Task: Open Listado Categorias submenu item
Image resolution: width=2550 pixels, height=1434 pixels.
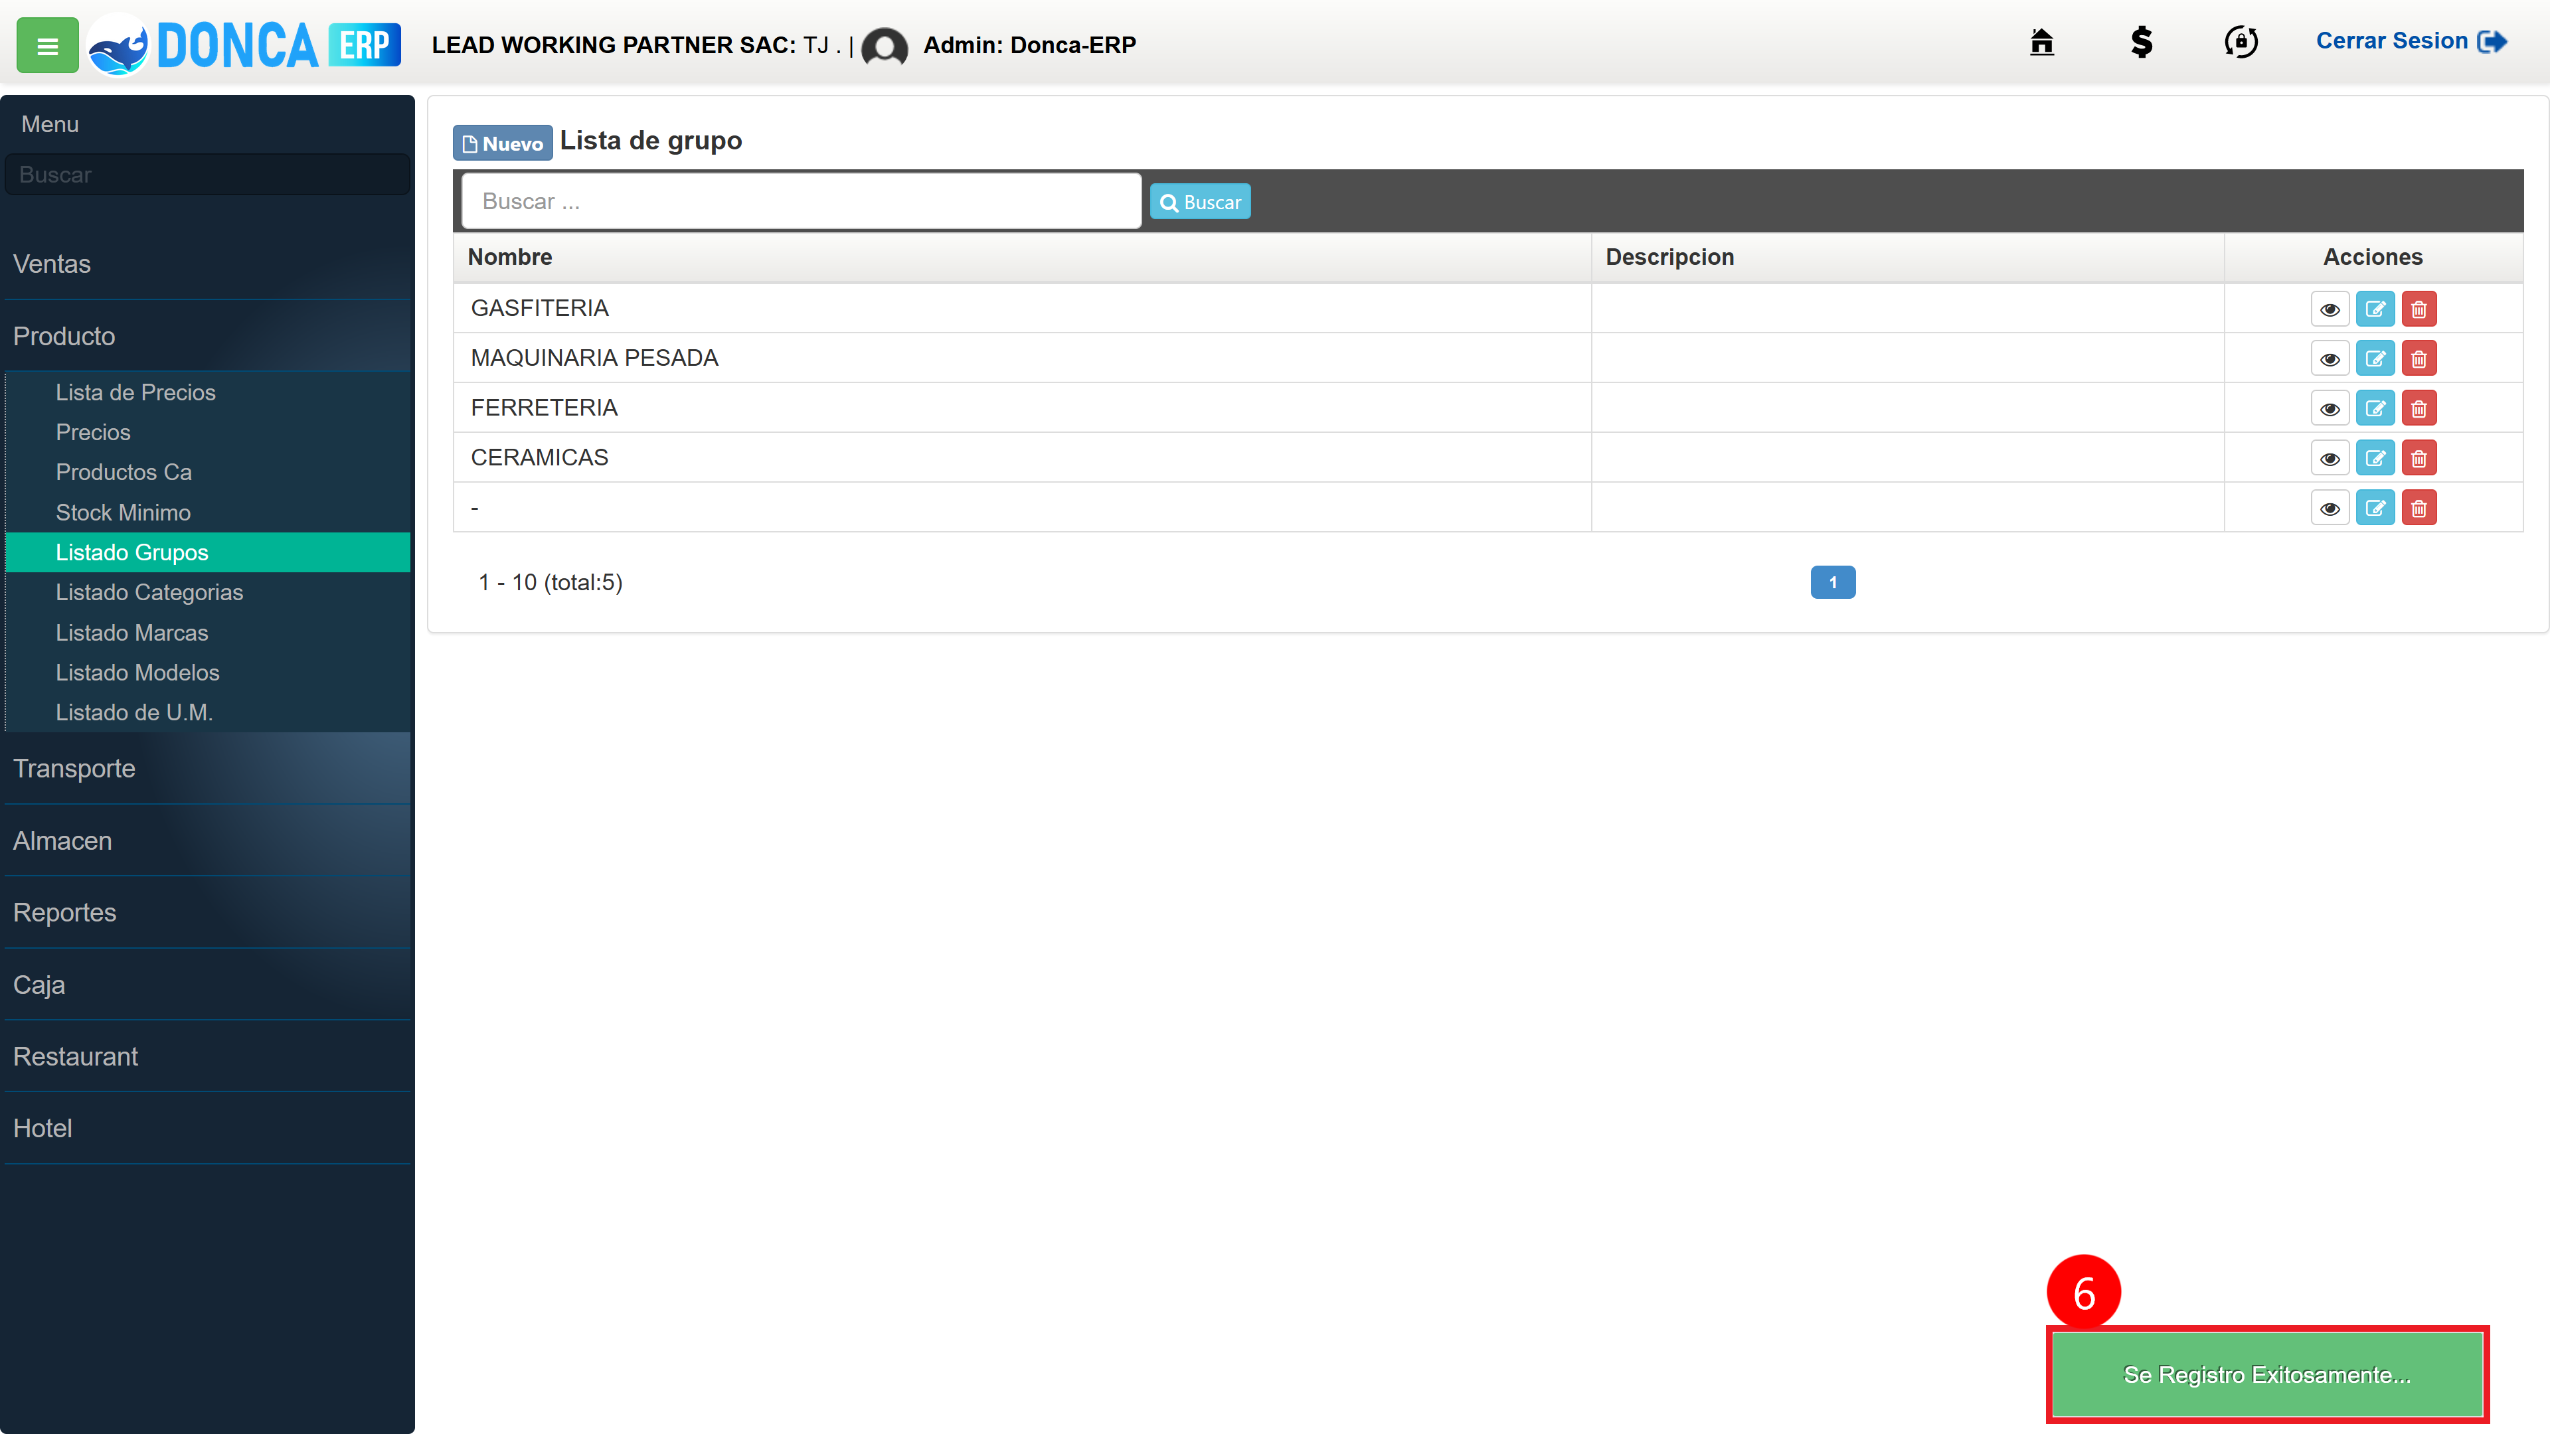Action: click(207, 592)
